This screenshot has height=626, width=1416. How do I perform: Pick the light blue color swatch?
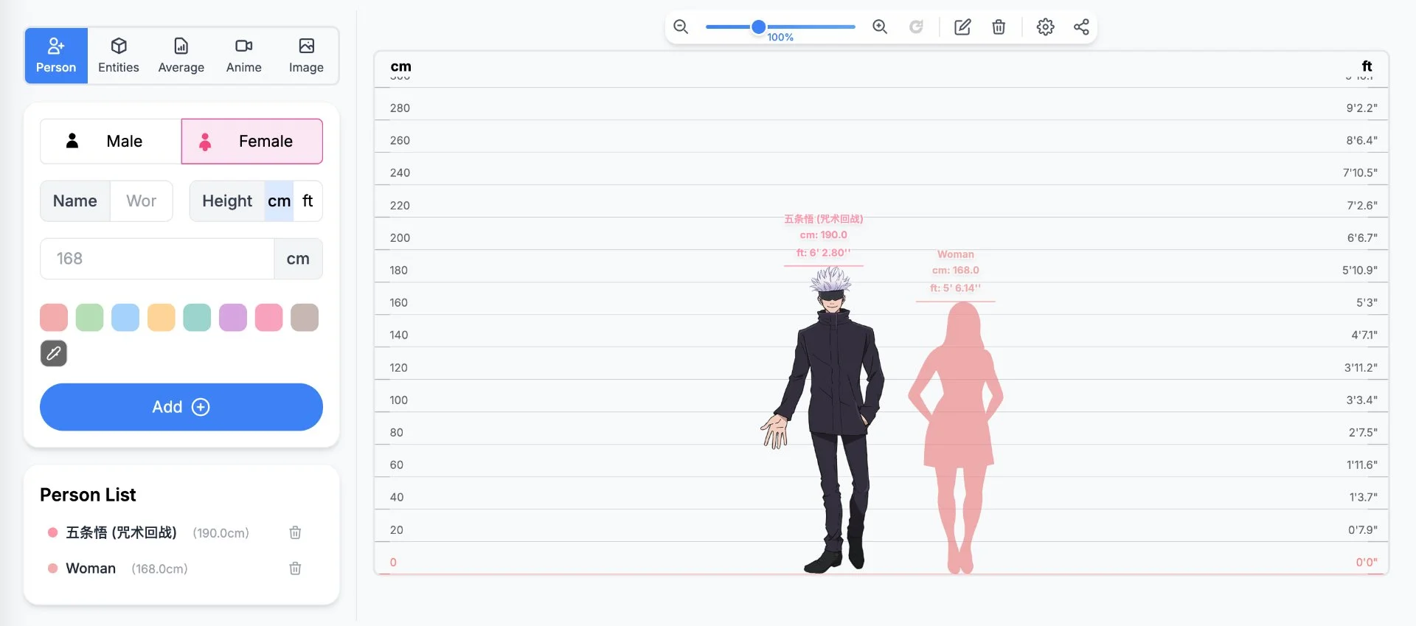(125, 318)
